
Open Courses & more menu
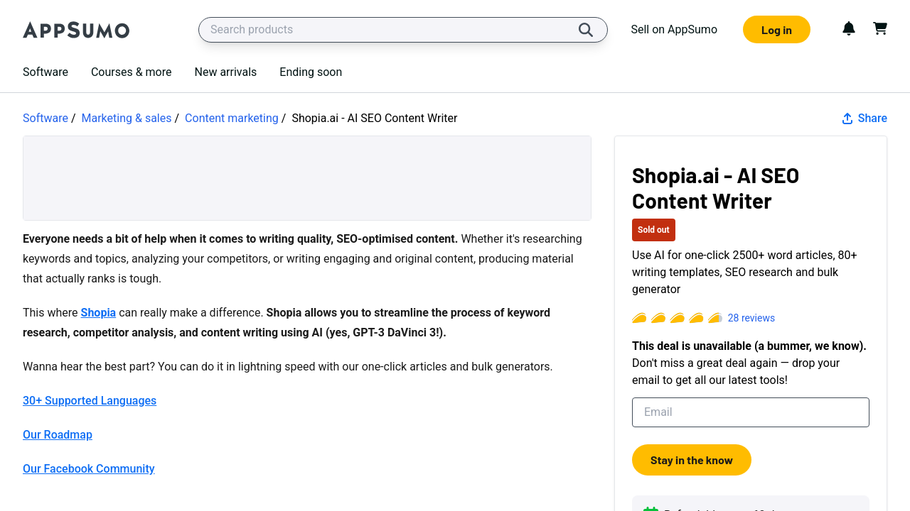click(131, 72)
